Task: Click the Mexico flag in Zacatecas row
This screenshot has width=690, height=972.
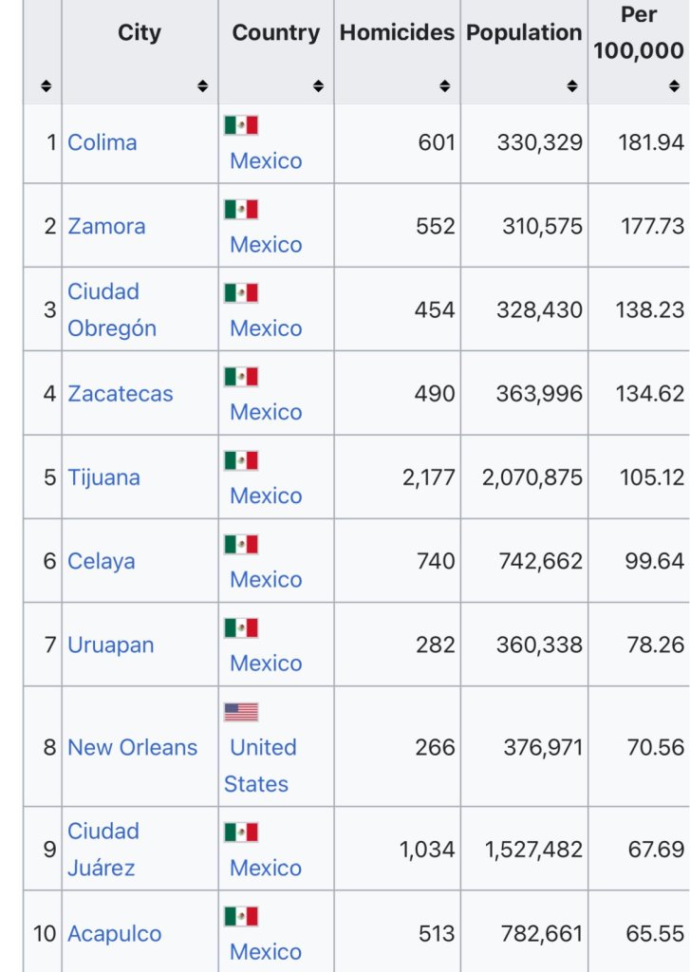Action: (x=241, y=377)
